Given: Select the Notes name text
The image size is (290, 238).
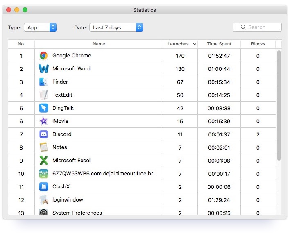Looking at the screenshot, I should 60,147.
